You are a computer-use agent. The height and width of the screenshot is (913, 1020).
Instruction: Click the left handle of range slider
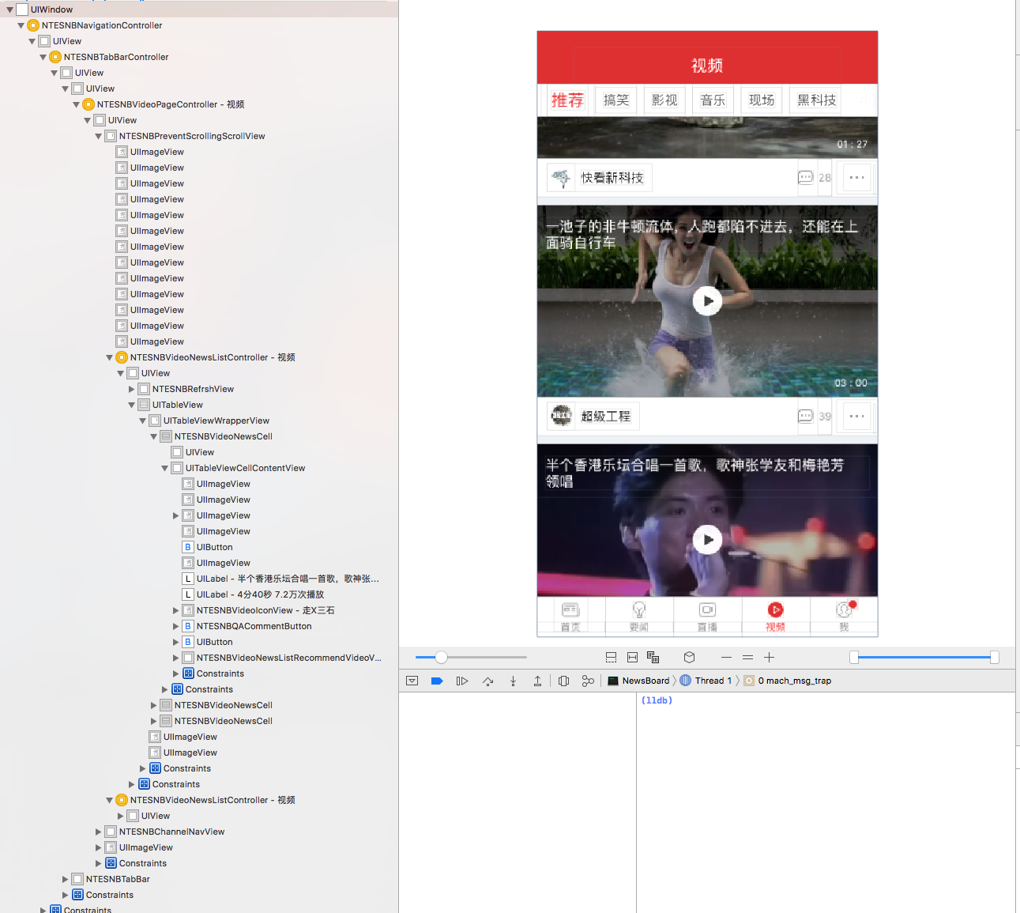(854, 657)
